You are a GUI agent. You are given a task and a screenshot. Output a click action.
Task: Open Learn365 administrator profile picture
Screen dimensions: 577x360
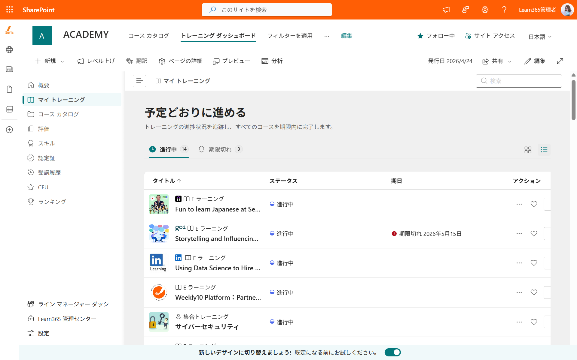567,10
